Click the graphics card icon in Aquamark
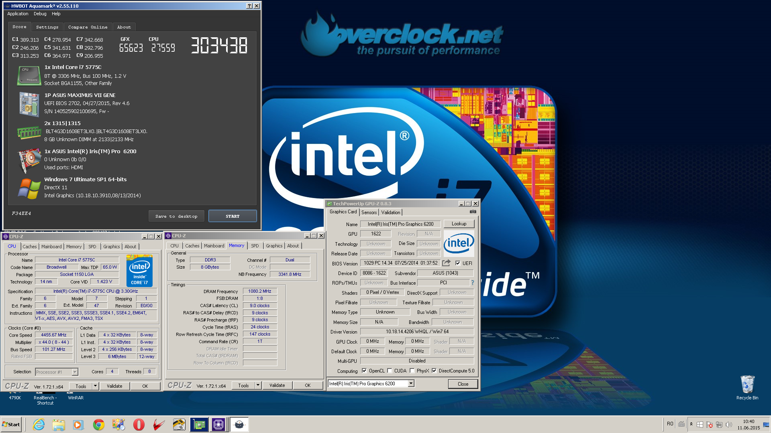 coord(29,160)
